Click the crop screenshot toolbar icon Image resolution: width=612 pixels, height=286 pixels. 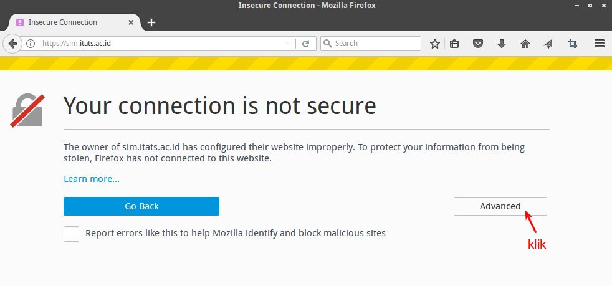tap(573, 44)
